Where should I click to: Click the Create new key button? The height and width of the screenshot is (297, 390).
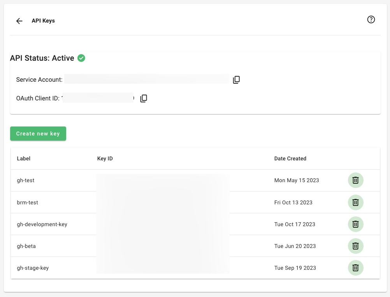(38, 134)
